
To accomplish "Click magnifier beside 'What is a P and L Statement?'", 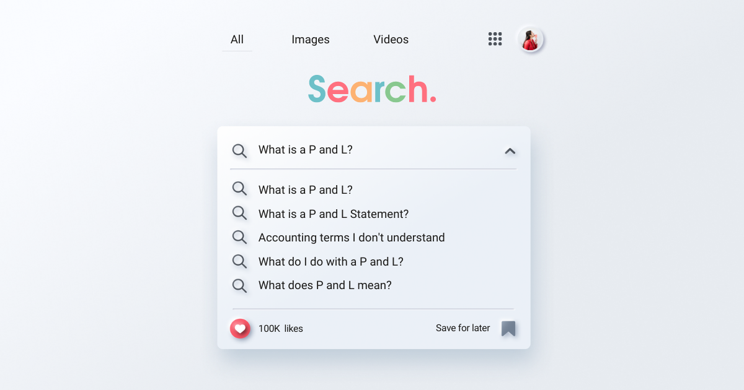I will click(x=239, y=214).
